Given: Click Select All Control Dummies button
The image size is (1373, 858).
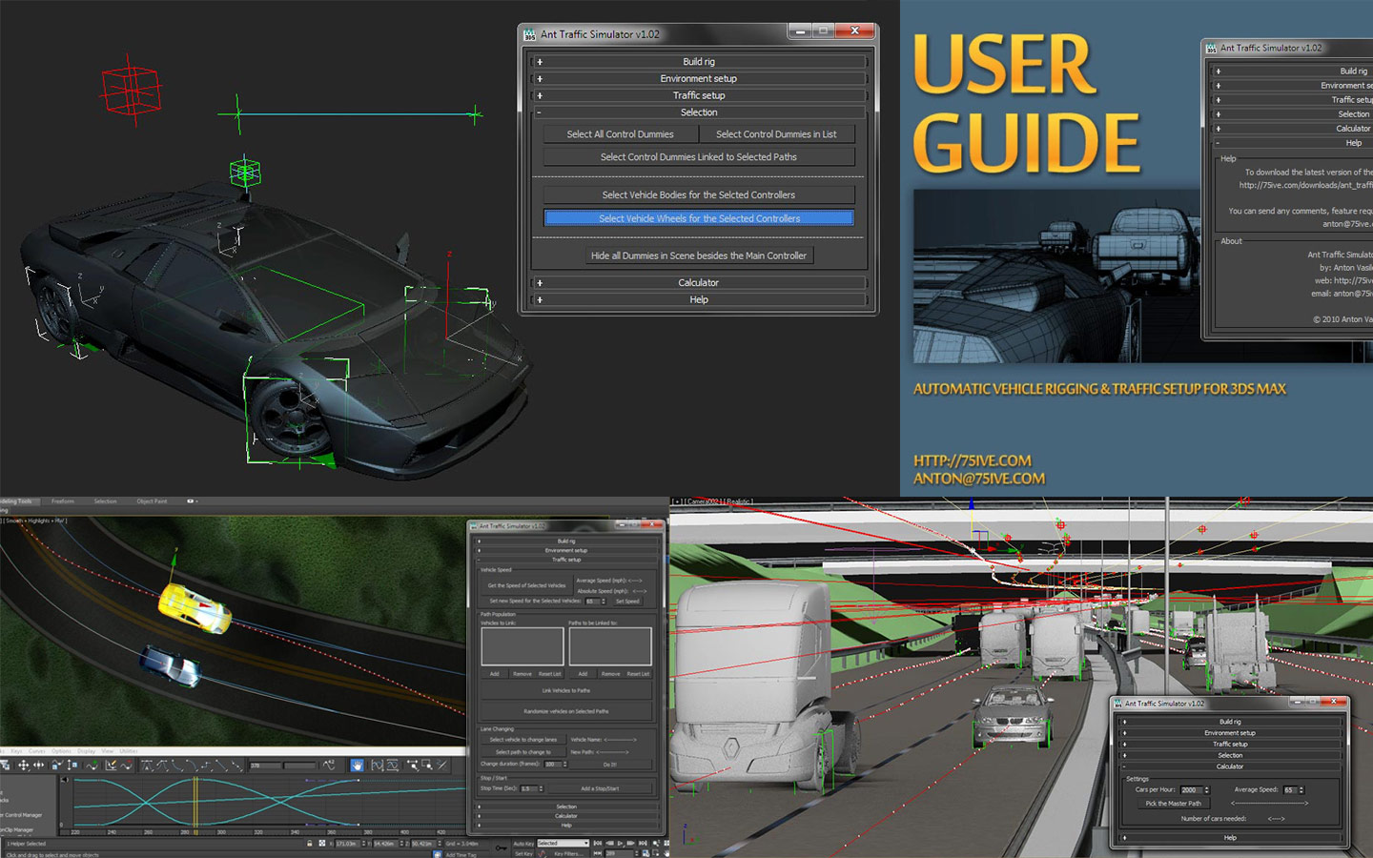Looking at the screenshot, I should point(620,134).
